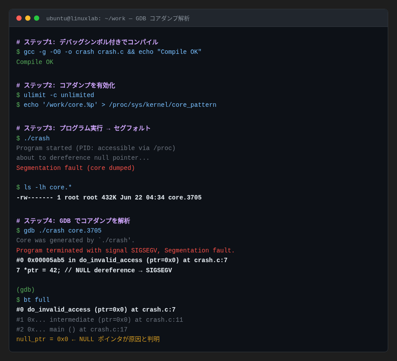This screenshot has height=361, width=397.
Task: Click the core.3705 file listing line
Action: tap(109, 198)
